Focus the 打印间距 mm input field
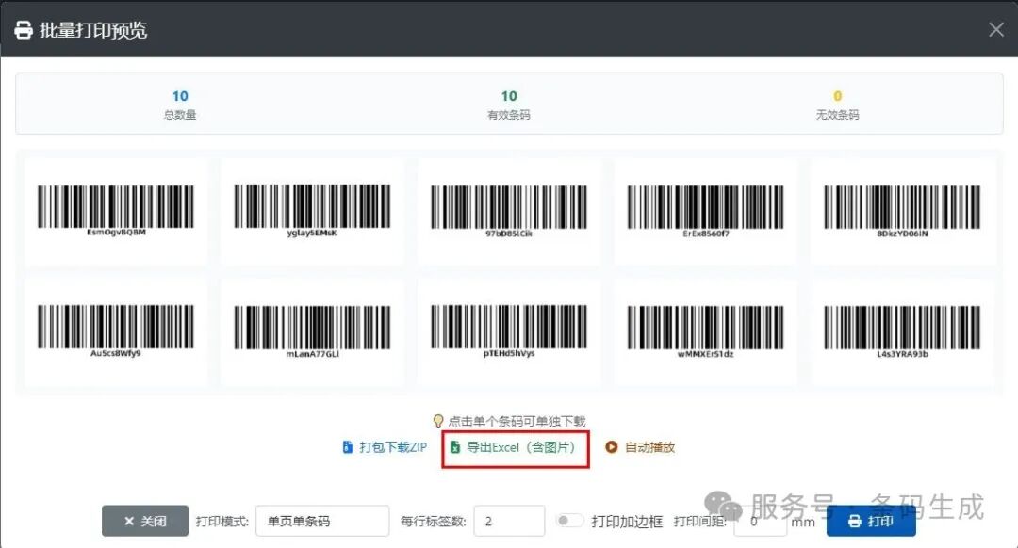 [760, 521]
